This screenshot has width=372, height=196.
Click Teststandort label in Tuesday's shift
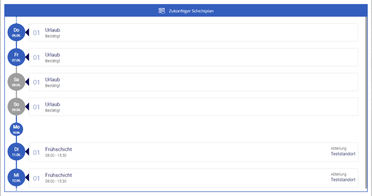tap(343, 154)
